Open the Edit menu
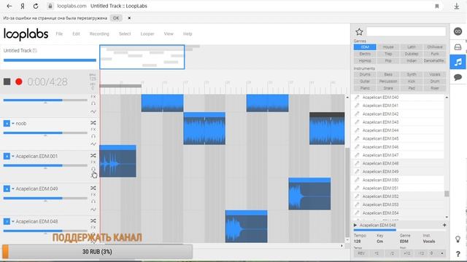The width and height of the screenshot is (467, 262). (x=76, y=34)
